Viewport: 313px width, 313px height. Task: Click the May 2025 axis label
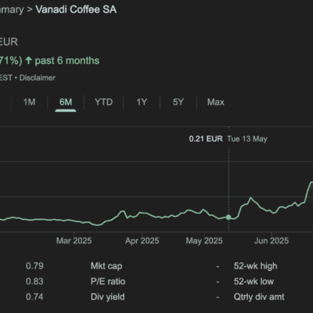click(204, 241)
